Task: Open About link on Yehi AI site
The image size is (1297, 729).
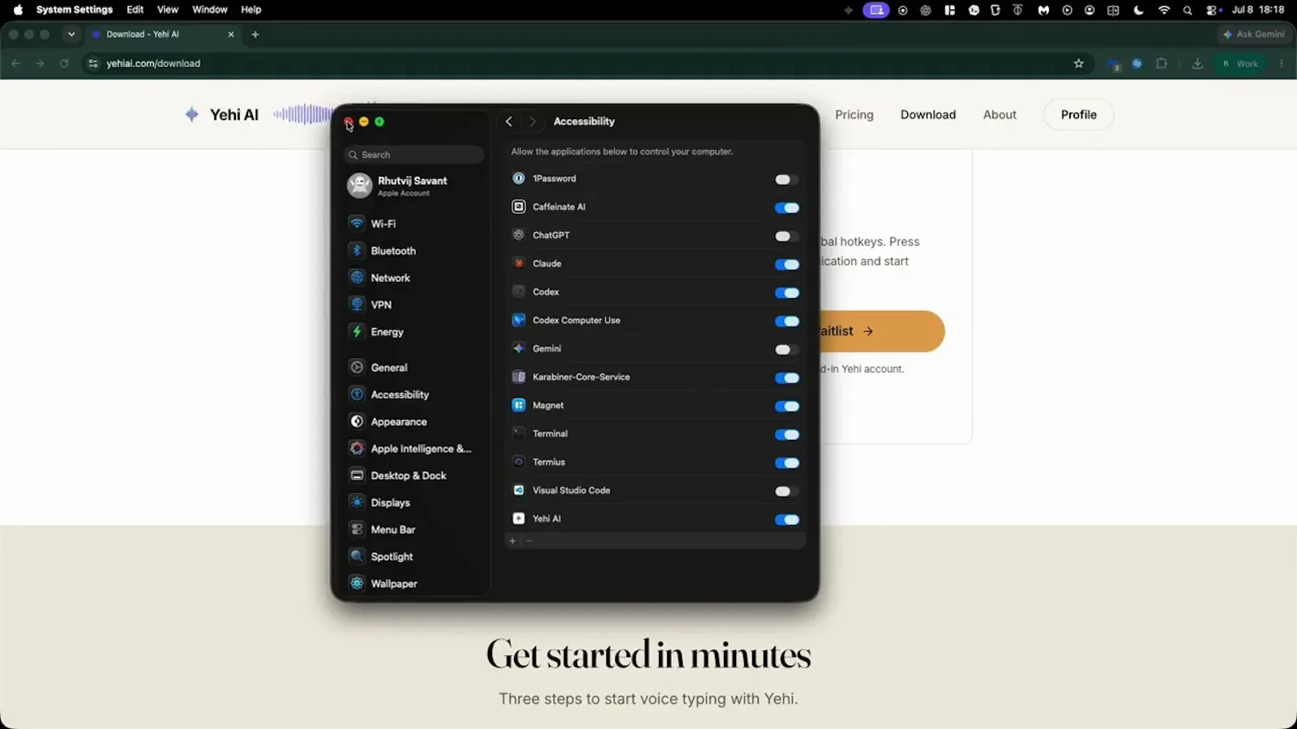Action: (1000, 115)
